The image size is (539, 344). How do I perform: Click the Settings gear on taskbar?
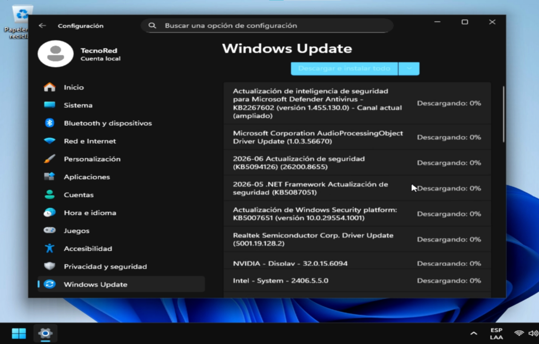click(x=45, y=333)
